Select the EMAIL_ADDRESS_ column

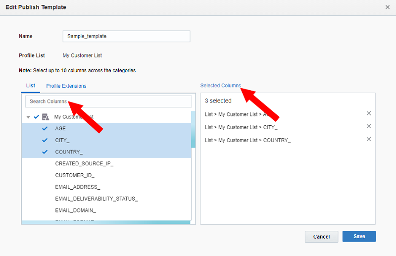(x=78, y=187)
